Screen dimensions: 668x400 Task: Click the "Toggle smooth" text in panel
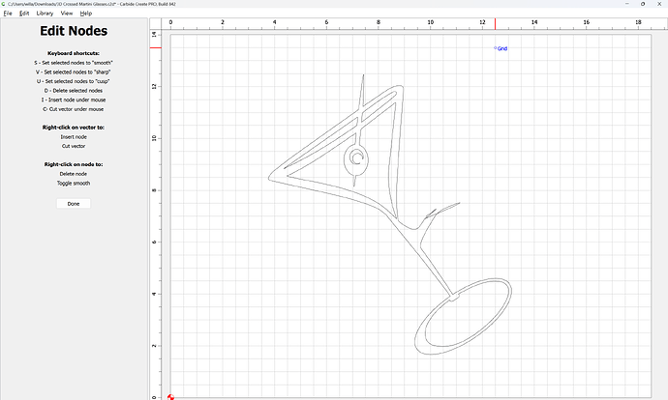(74, 183)
